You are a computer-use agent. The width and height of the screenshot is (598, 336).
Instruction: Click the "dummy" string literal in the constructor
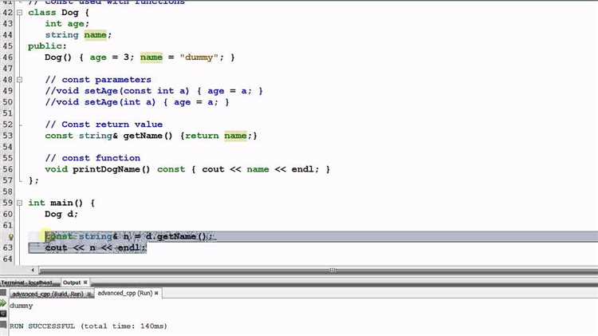click(x=199, y=57)
